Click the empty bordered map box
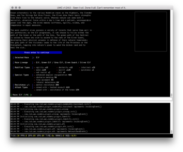This screenshot has height=152, width=183. pos(151,31)
